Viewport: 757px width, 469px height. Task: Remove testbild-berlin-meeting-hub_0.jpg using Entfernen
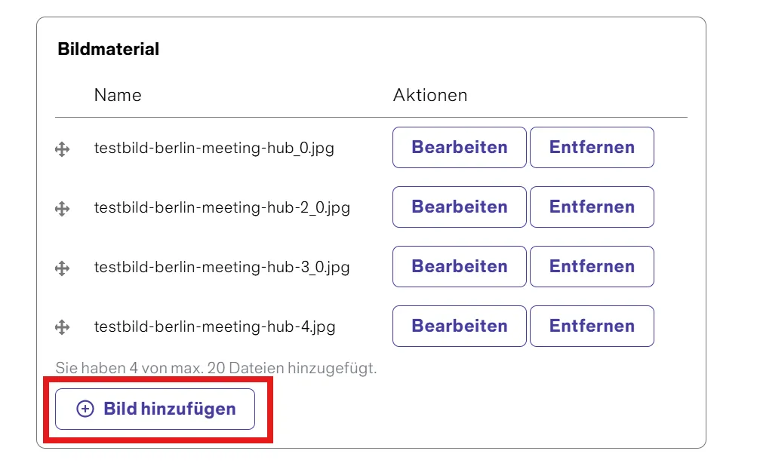[x=592, y=147]
